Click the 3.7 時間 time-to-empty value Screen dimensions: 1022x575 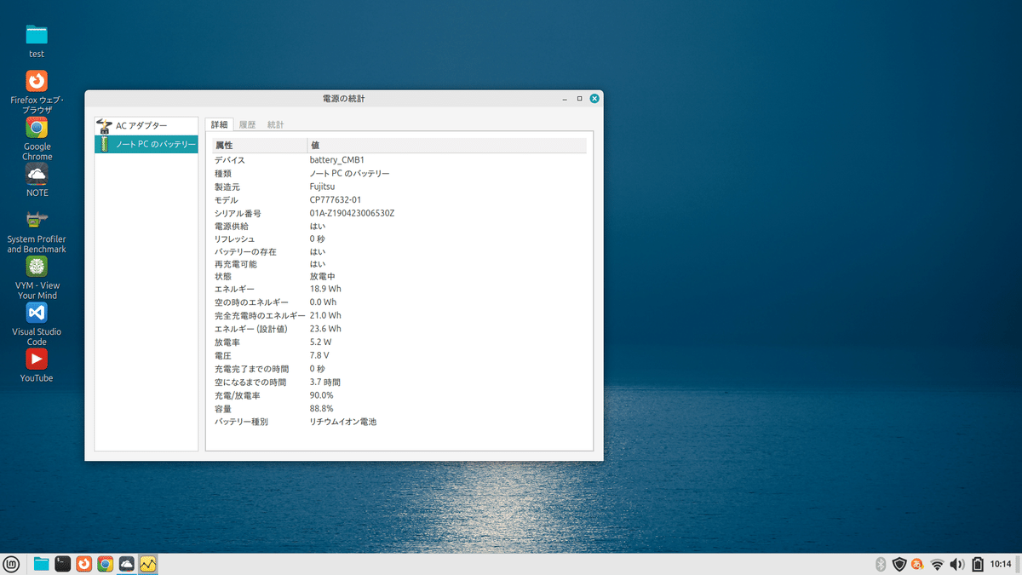[324, 382]
